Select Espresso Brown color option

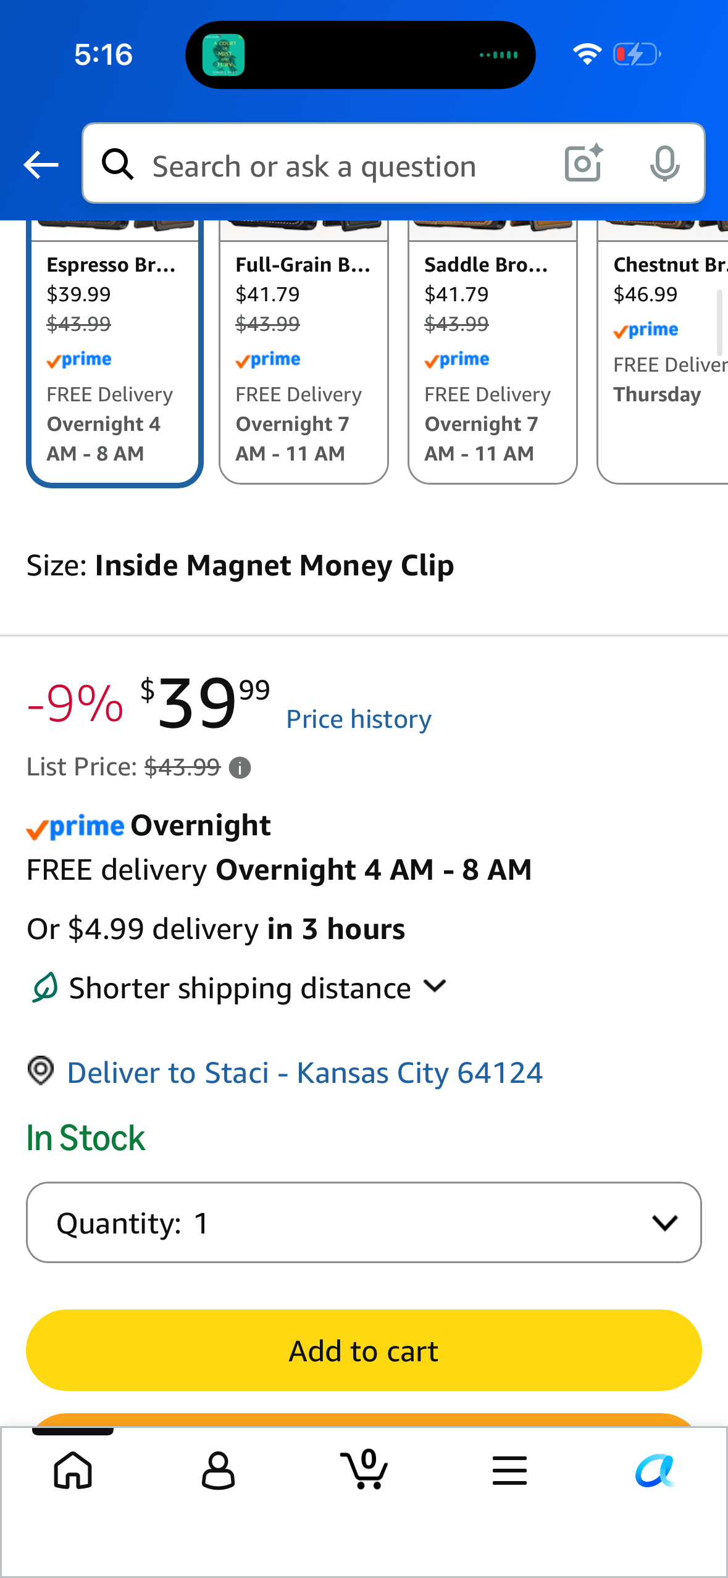(115, 353)
